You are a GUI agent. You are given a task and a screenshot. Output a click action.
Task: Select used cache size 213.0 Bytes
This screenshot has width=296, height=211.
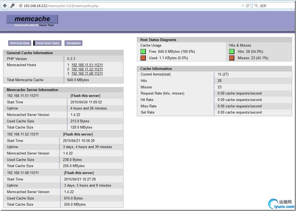pos(80,121)
